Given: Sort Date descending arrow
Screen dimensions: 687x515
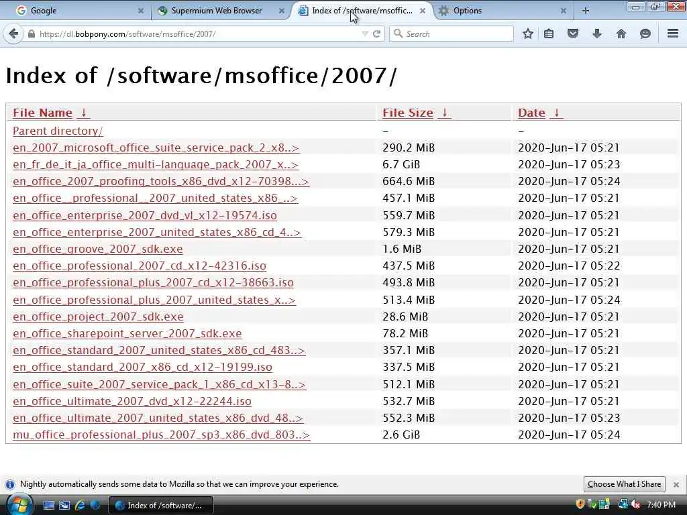Looking at the screenshot, I should (556, 113).
